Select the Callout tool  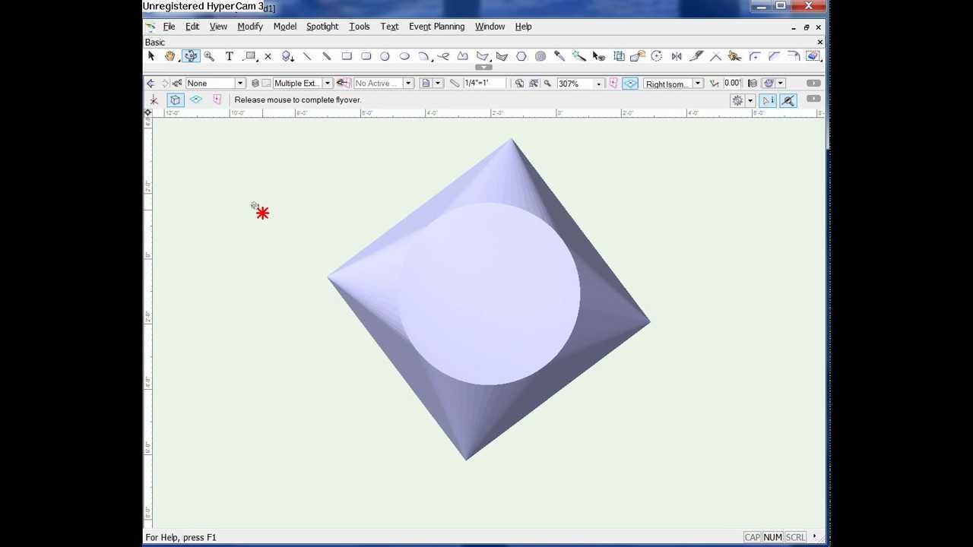click(250, 56)
